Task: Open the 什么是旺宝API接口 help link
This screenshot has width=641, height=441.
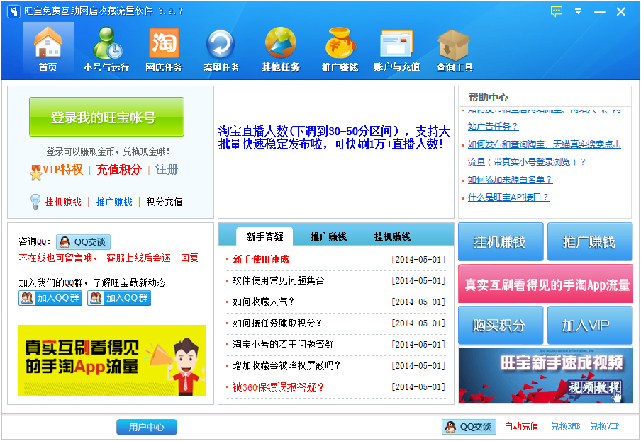Action: pyautogui.click(x=508, y=197)
